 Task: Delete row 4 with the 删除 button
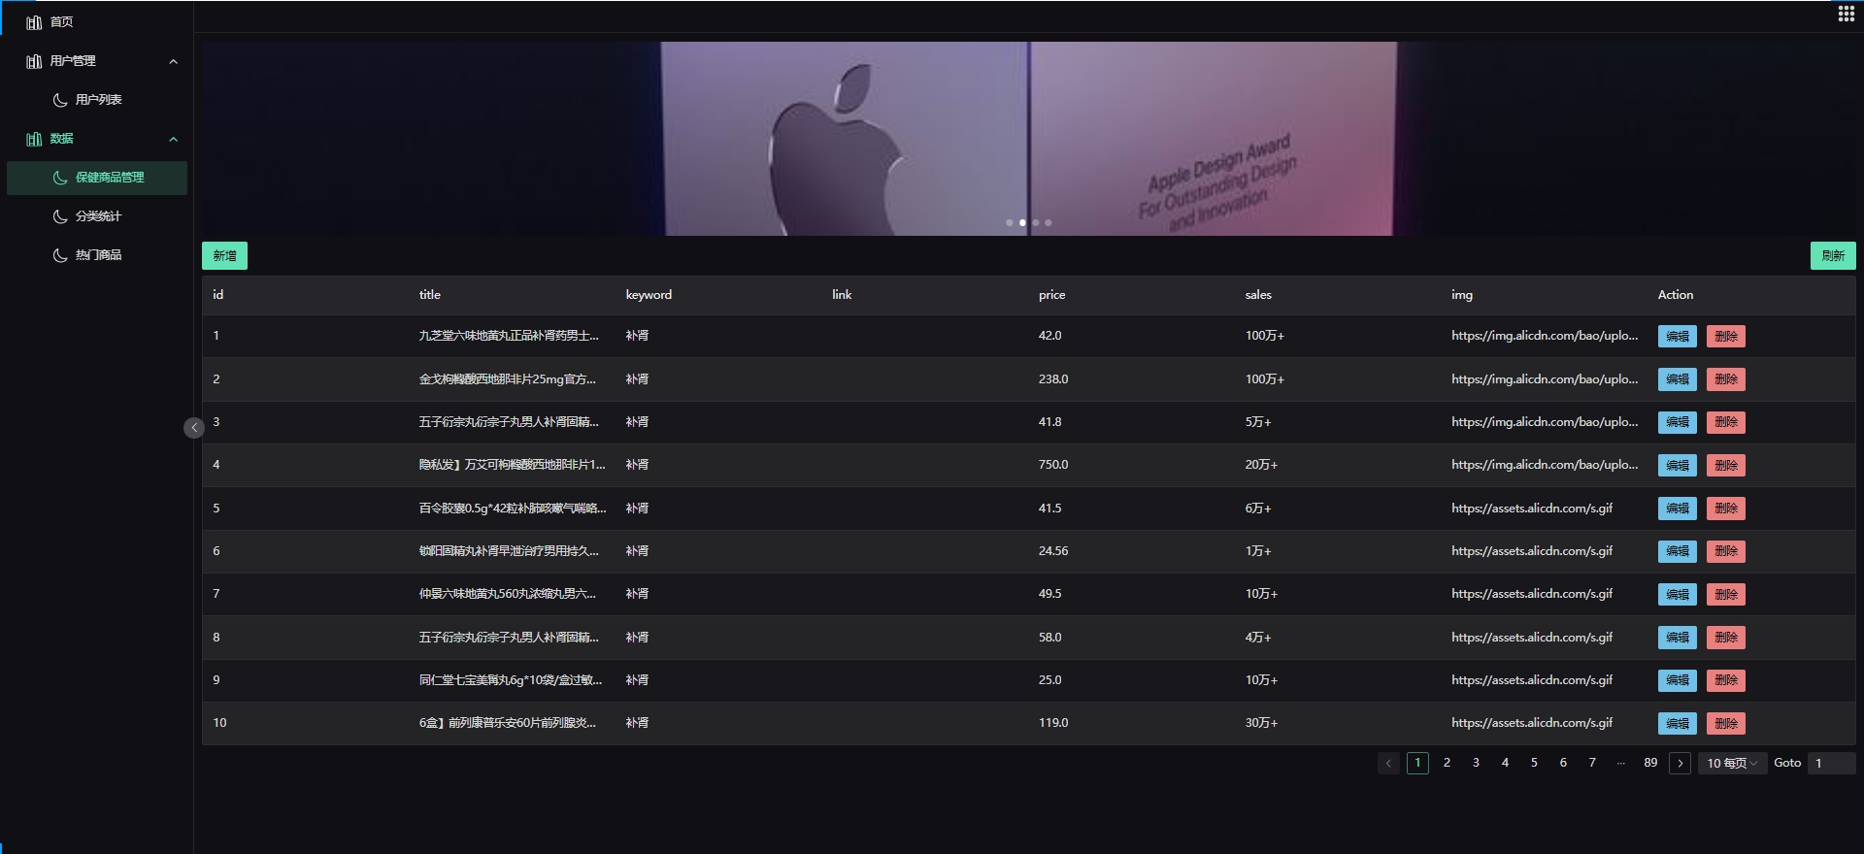click(x=1725, y=465)
